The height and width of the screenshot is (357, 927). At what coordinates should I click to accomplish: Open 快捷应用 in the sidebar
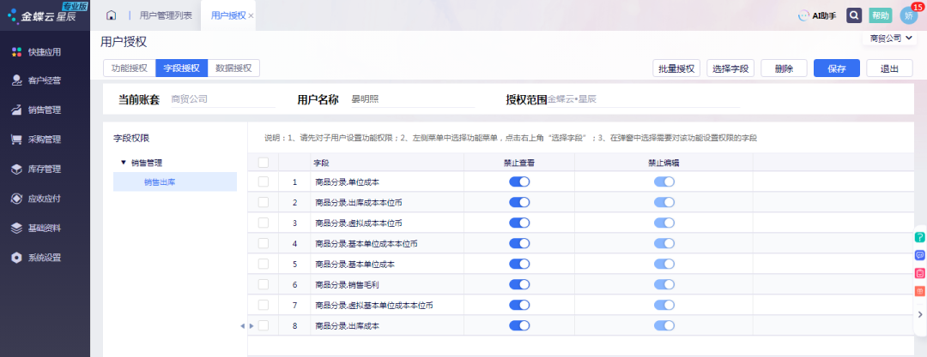tap(45, 52)
